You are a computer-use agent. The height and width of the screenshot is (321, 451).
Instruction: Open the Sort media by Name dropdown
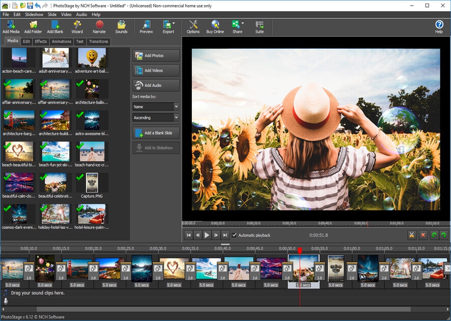(156, 107)
